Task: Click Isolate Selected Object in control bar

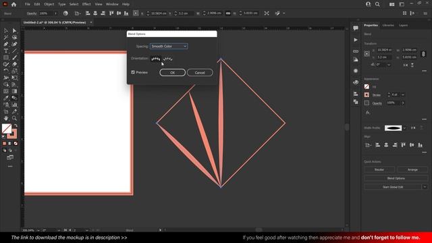Action: (x=267, y=13)
